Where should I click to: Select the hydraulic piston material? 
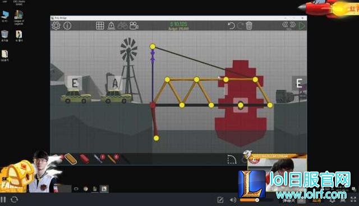(x=99, y=158)
